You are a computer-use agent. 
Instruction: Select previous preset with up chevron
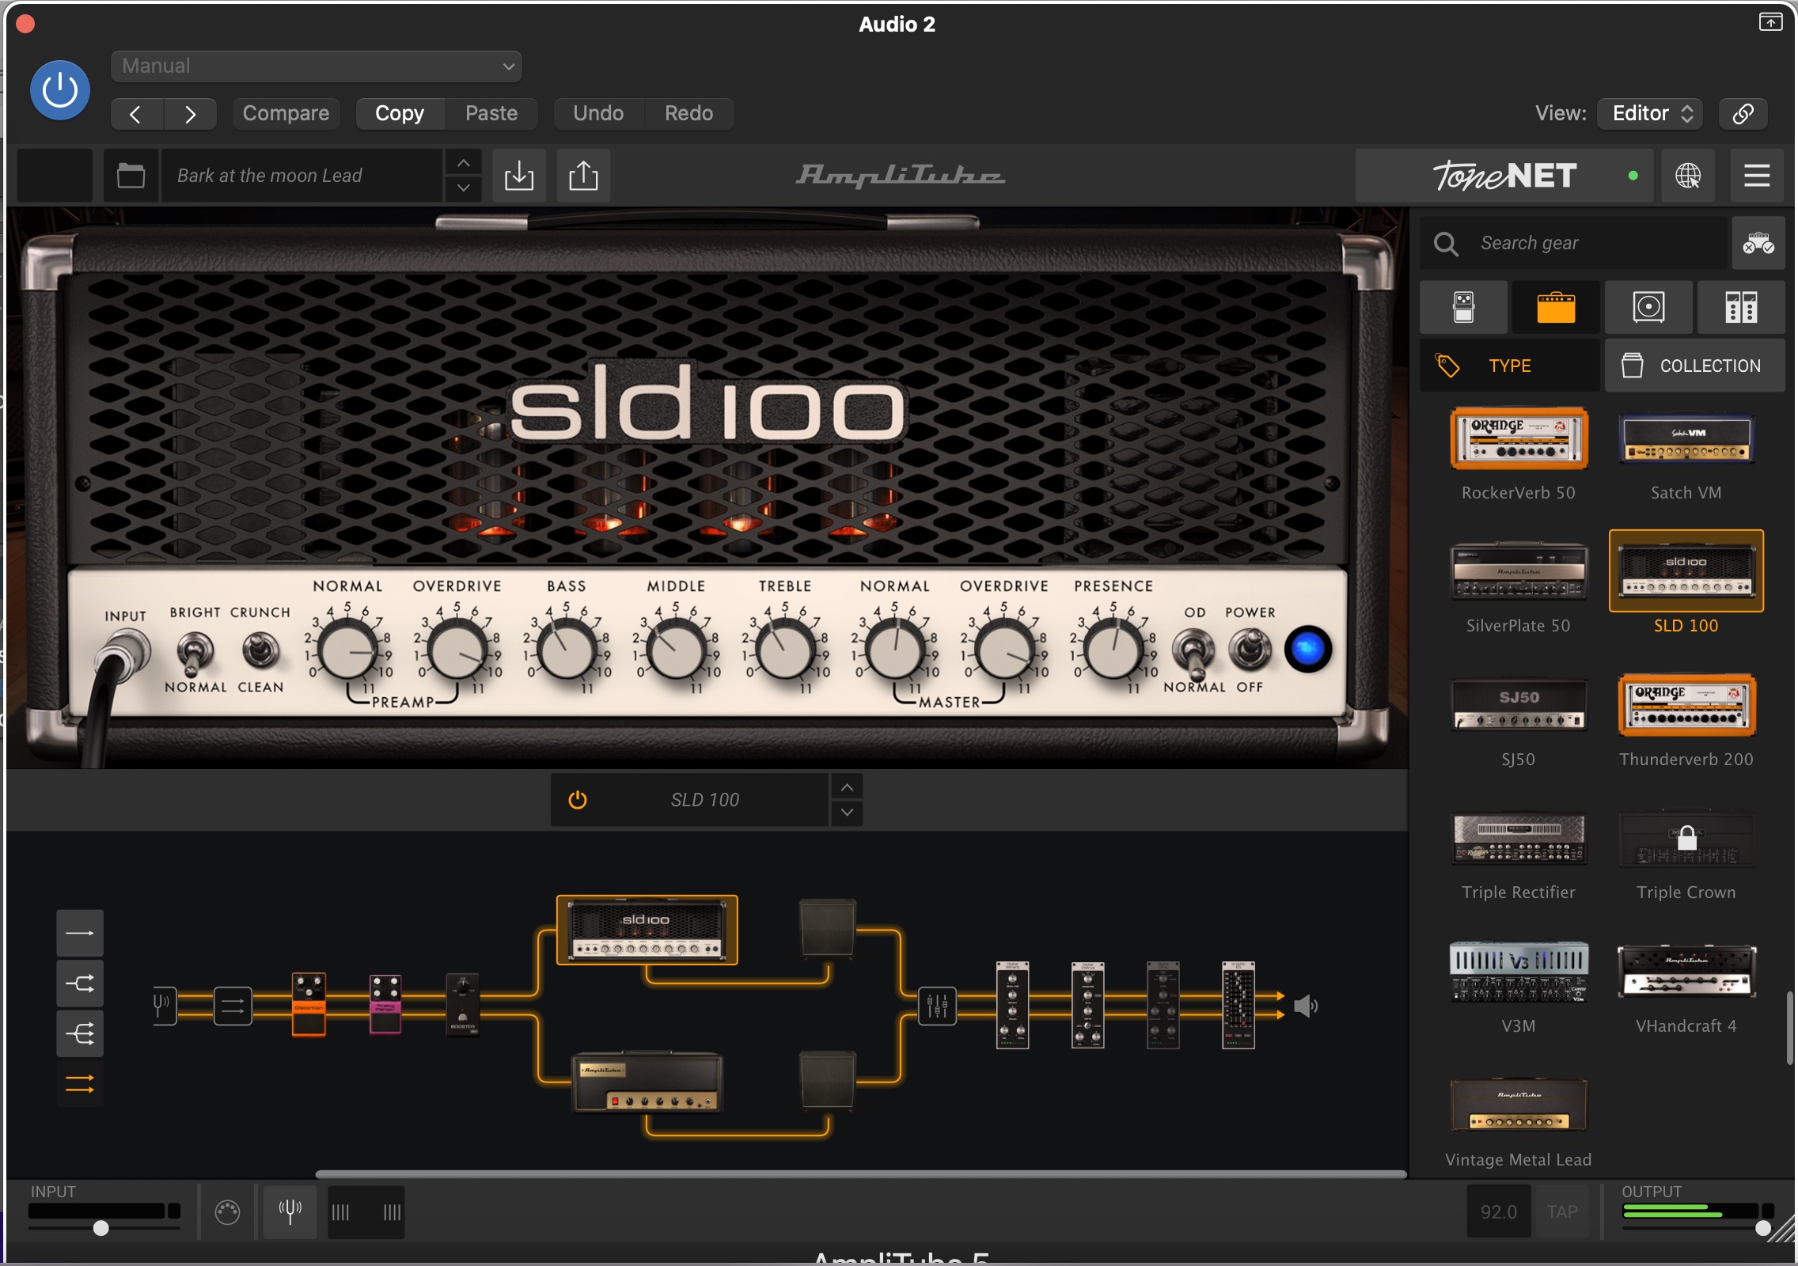(464, 163)
